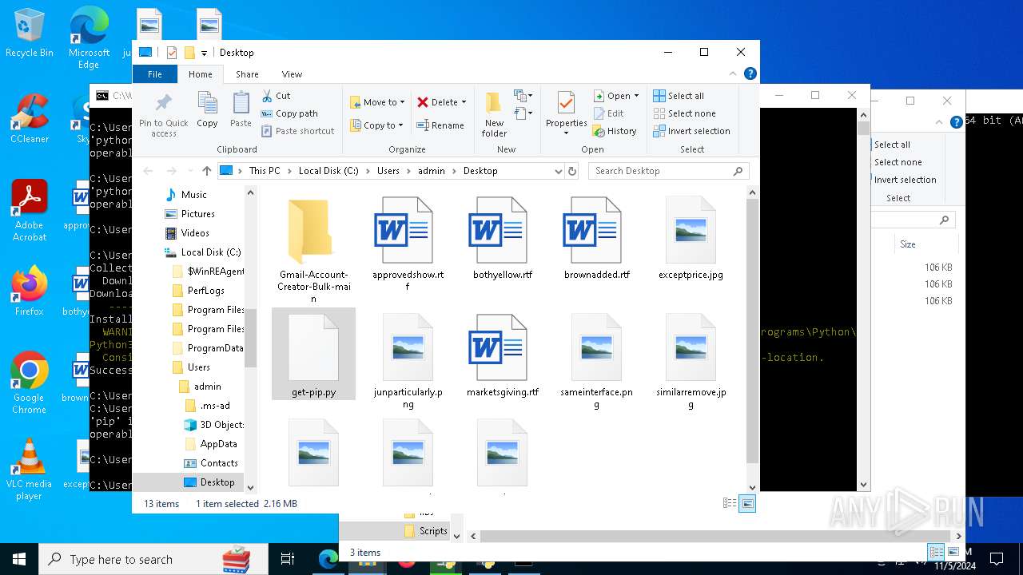Screen dimensions: 1023x575
Task: Select the Gmail-Account-Creator-Bulk-main folder
Action: [x=313, y=250]
